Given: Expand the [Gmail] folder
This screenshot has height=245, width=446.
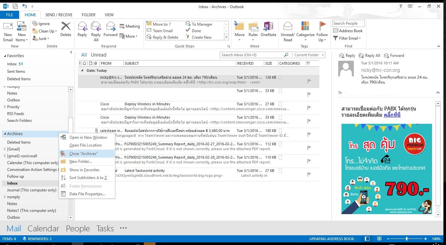Looking at the screenshot, I should pos(5,149).
